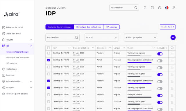Open the Aperçus chart icon
This screenshot has width=186, height=111.
coord(3,75)
